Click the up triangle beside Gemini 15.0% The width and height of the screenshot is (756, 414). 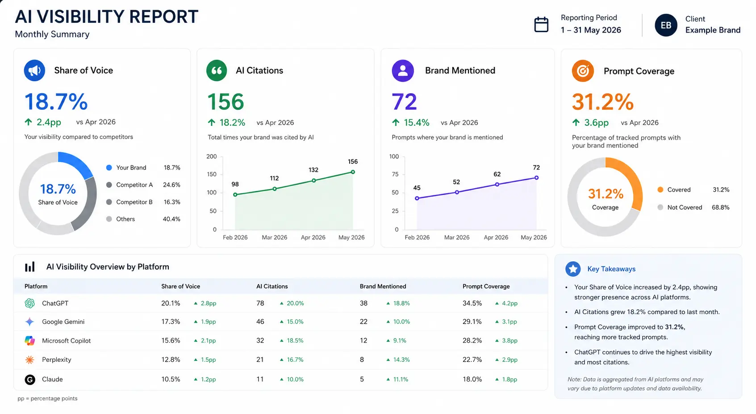[282, 322]
